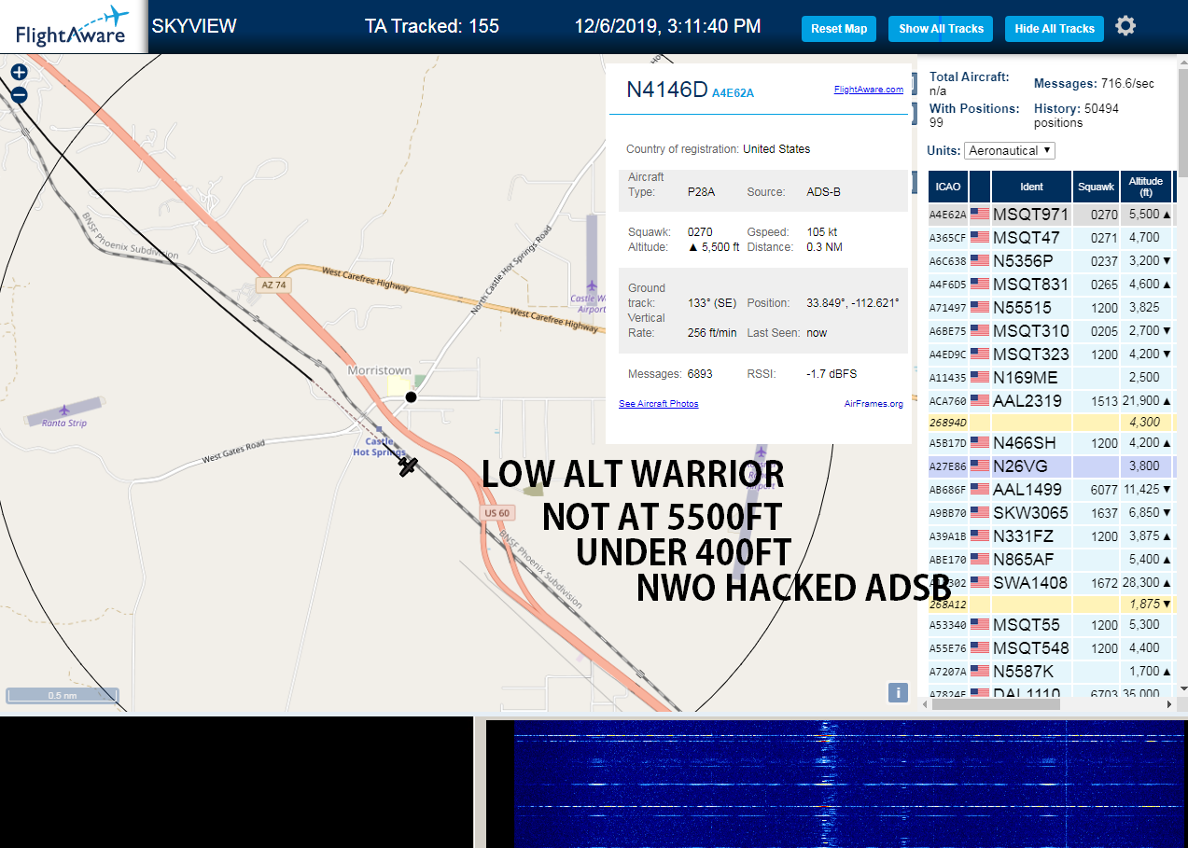Select the MSQT831 aircraft row

pyautogui.click(x=1051, y=285)
